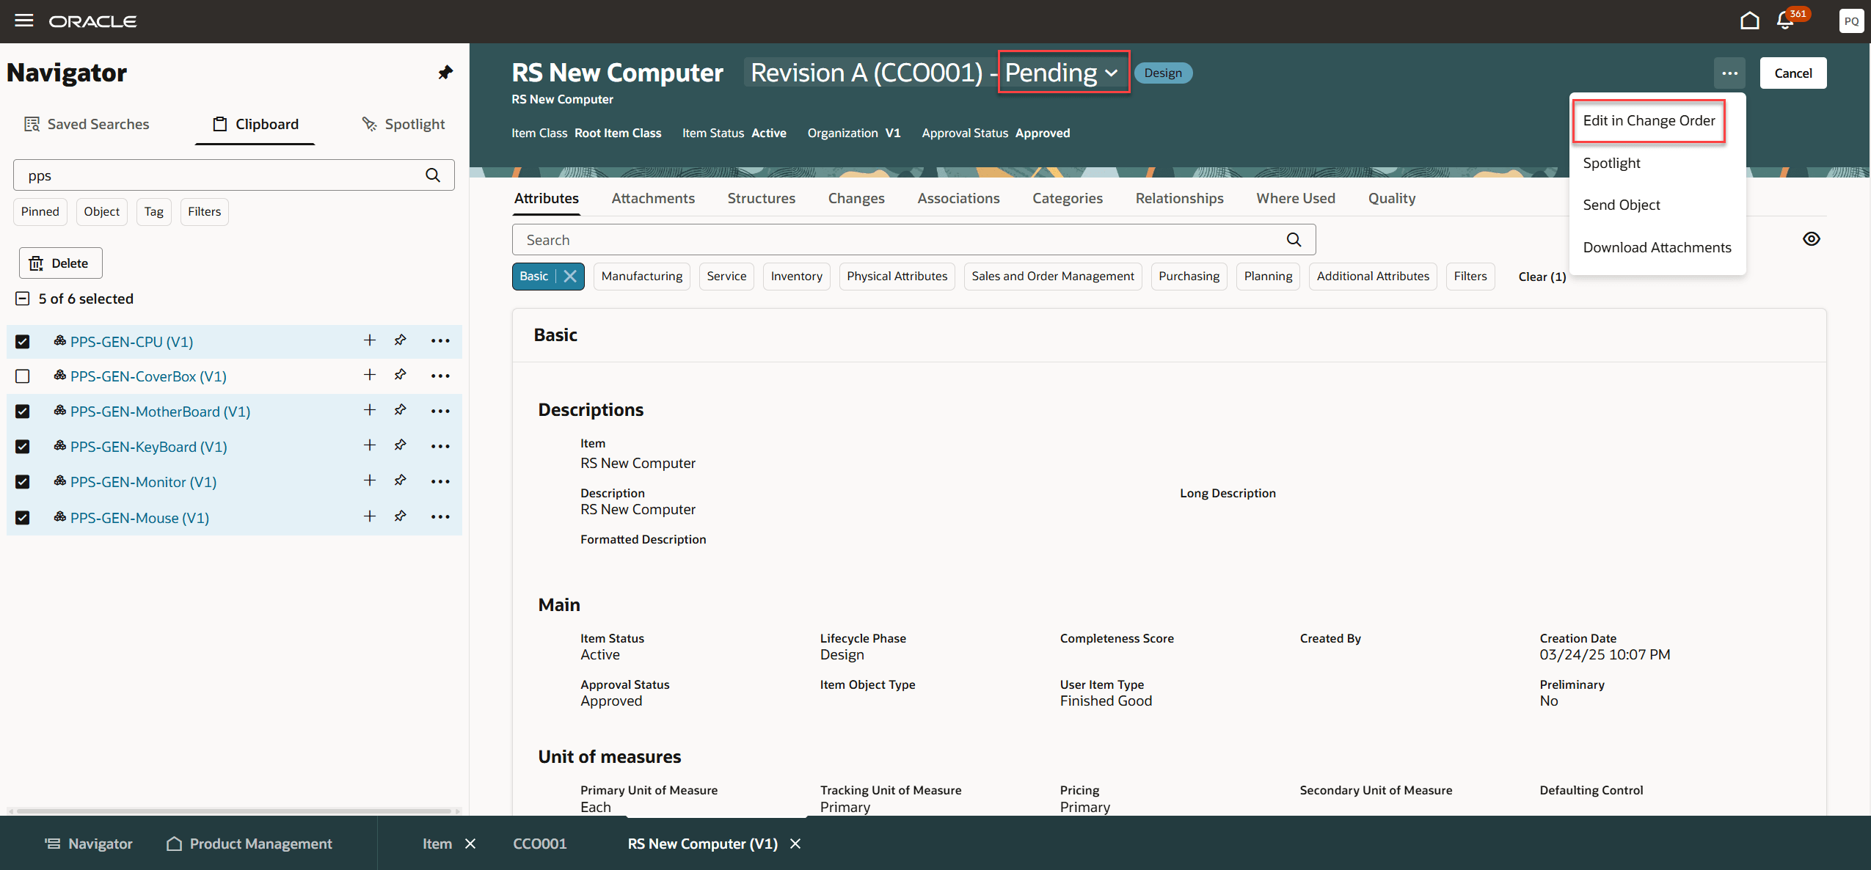Open the PPS-GEN-Monitor (V1) item link
This screenshot has width=1871, height=870.
point(143,482)
